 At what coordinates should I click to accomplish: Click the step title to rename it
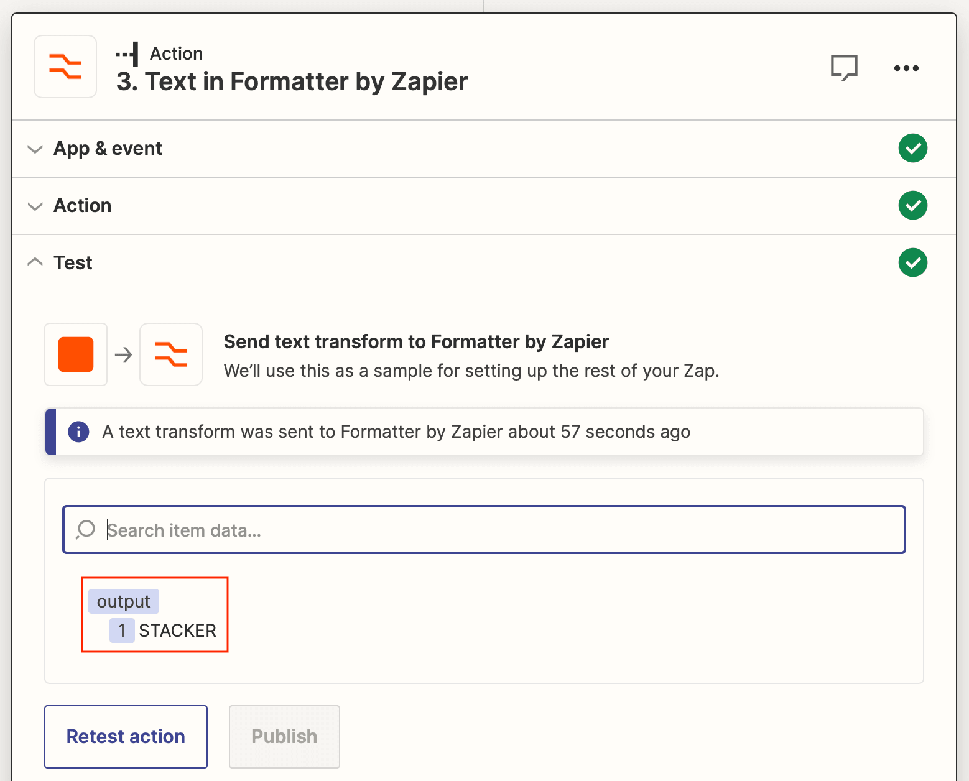(x=292, y=81)
